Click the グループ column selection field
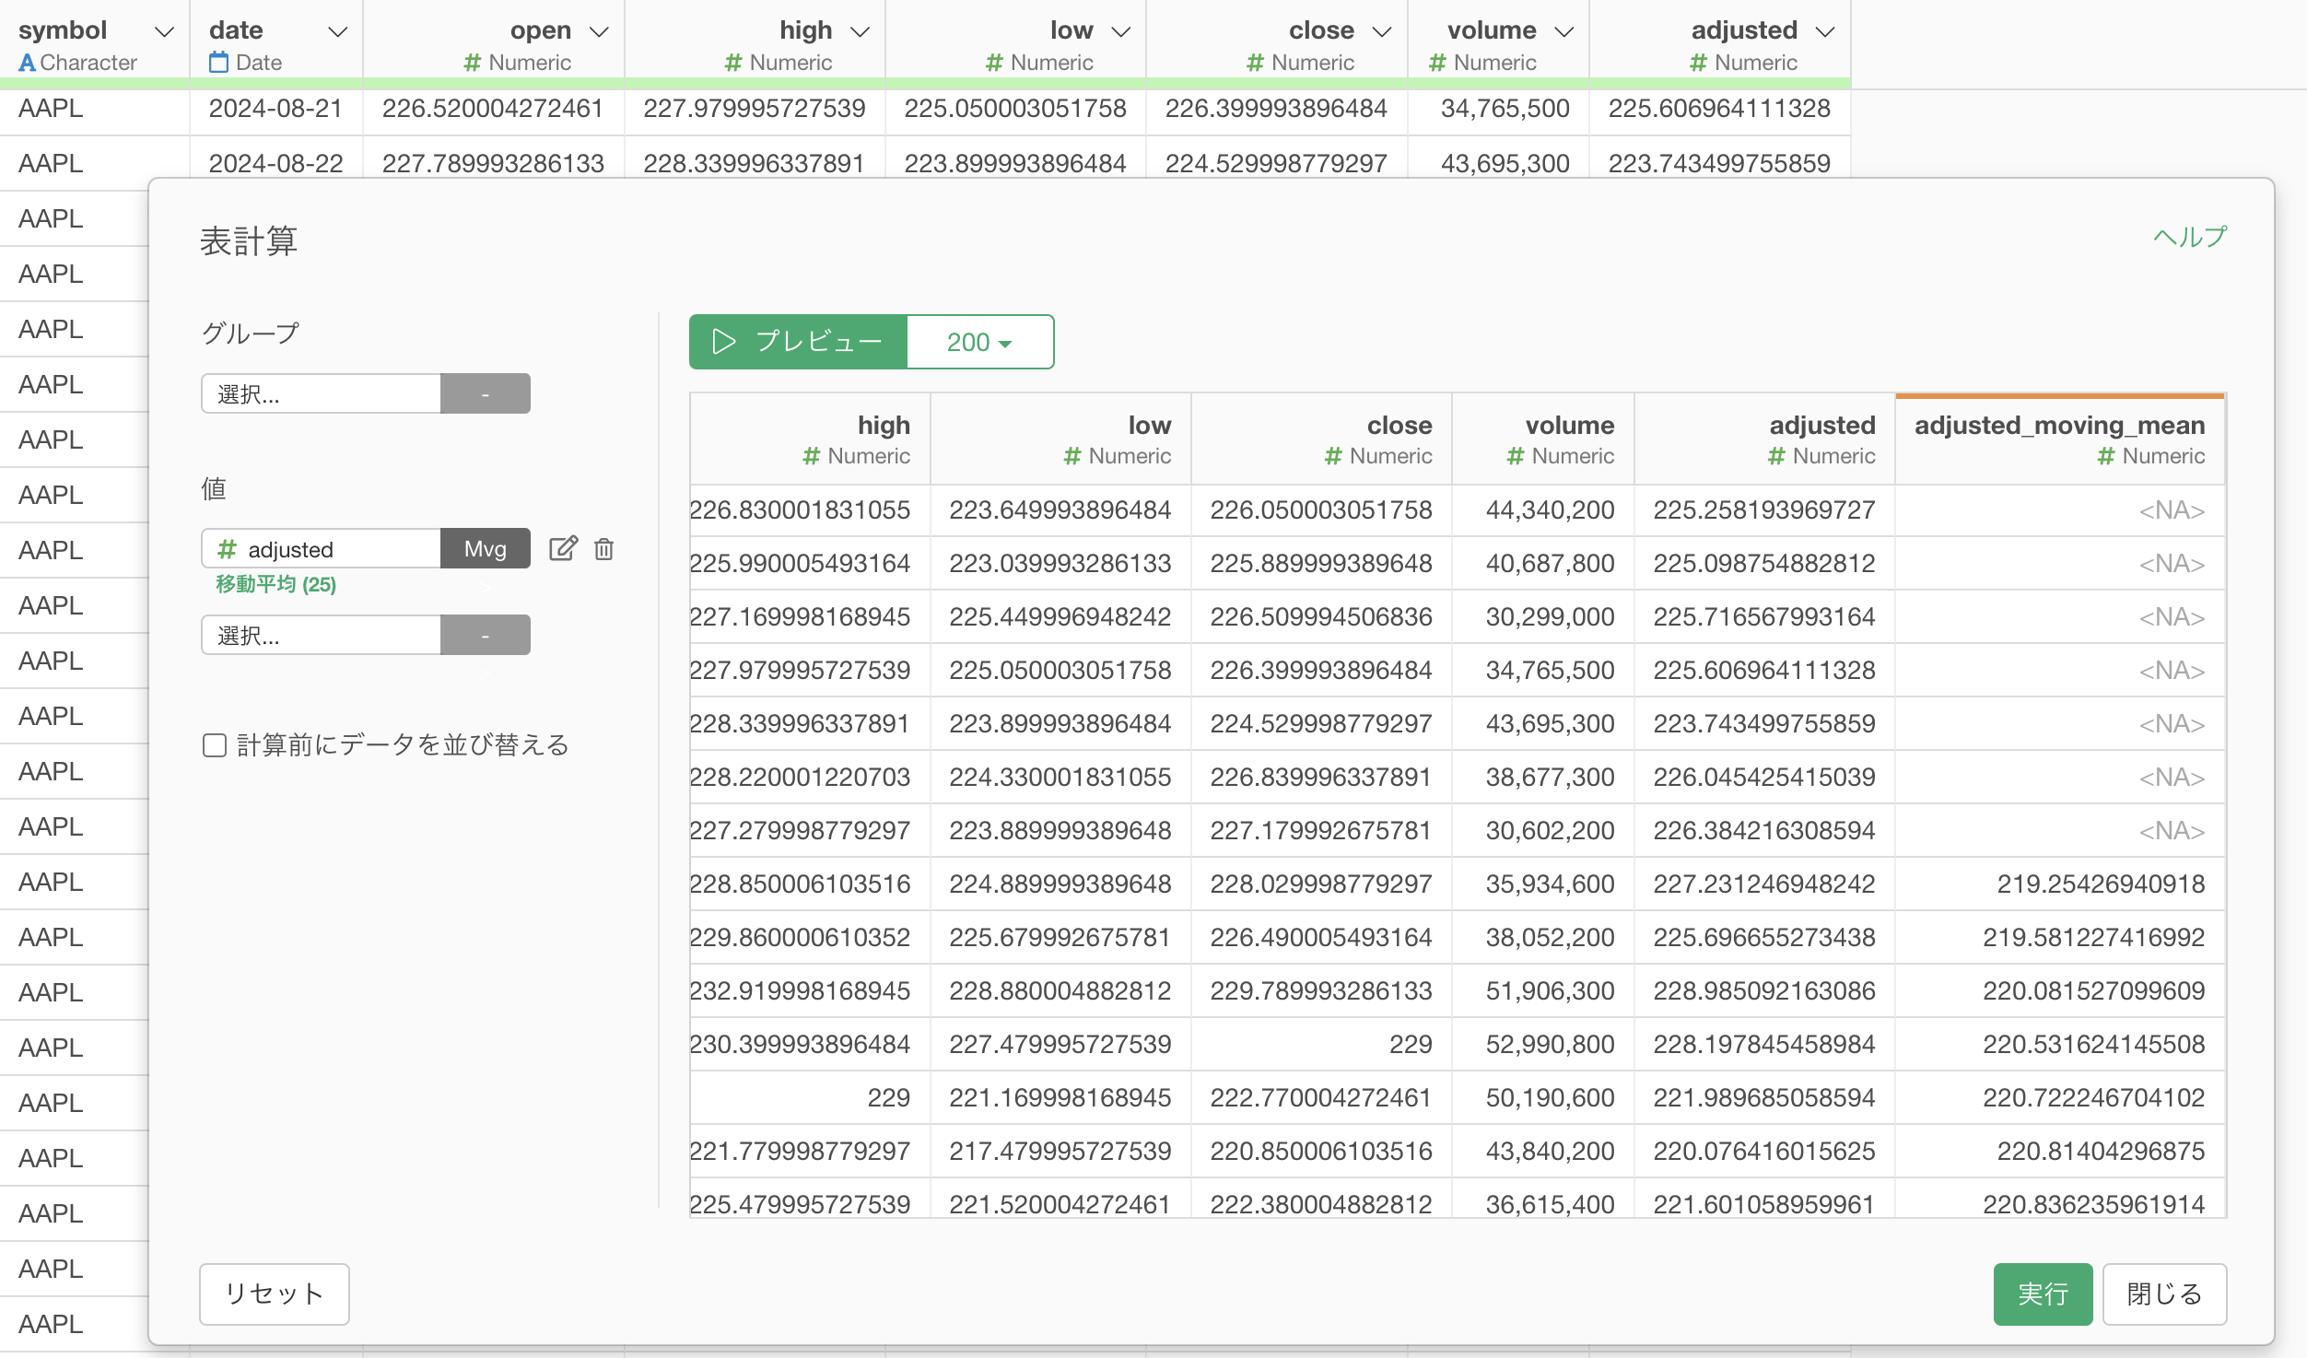This screenshot has height=1358, width=2307. coord(321,393)
